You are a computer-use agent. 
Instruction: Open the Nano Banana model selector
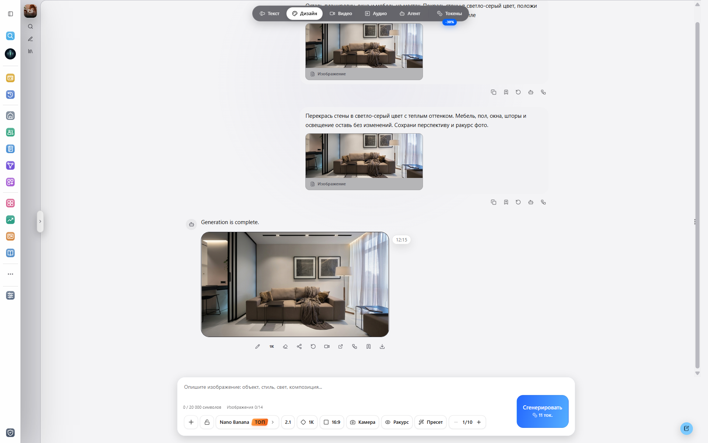247,422
